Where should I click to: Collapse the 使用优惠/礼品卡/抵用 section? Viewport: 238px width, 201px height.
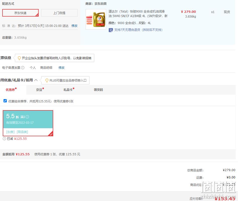click(36, 80)
